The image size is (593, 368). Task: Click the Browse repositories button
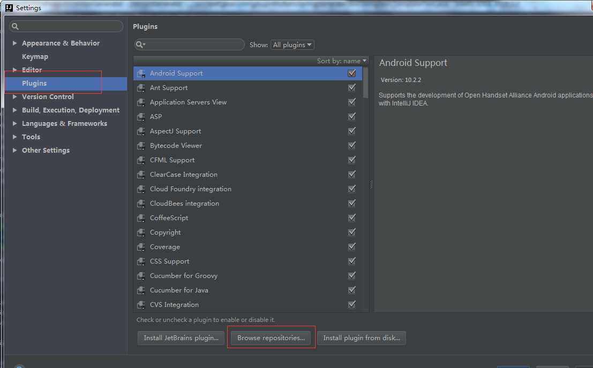pyautogui.click(x=271, y=338)
